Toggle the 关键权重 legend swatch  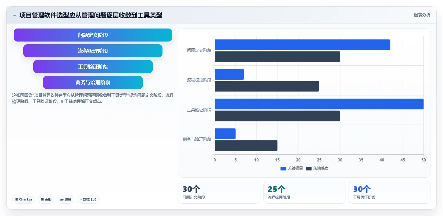(x=283, y=168)
